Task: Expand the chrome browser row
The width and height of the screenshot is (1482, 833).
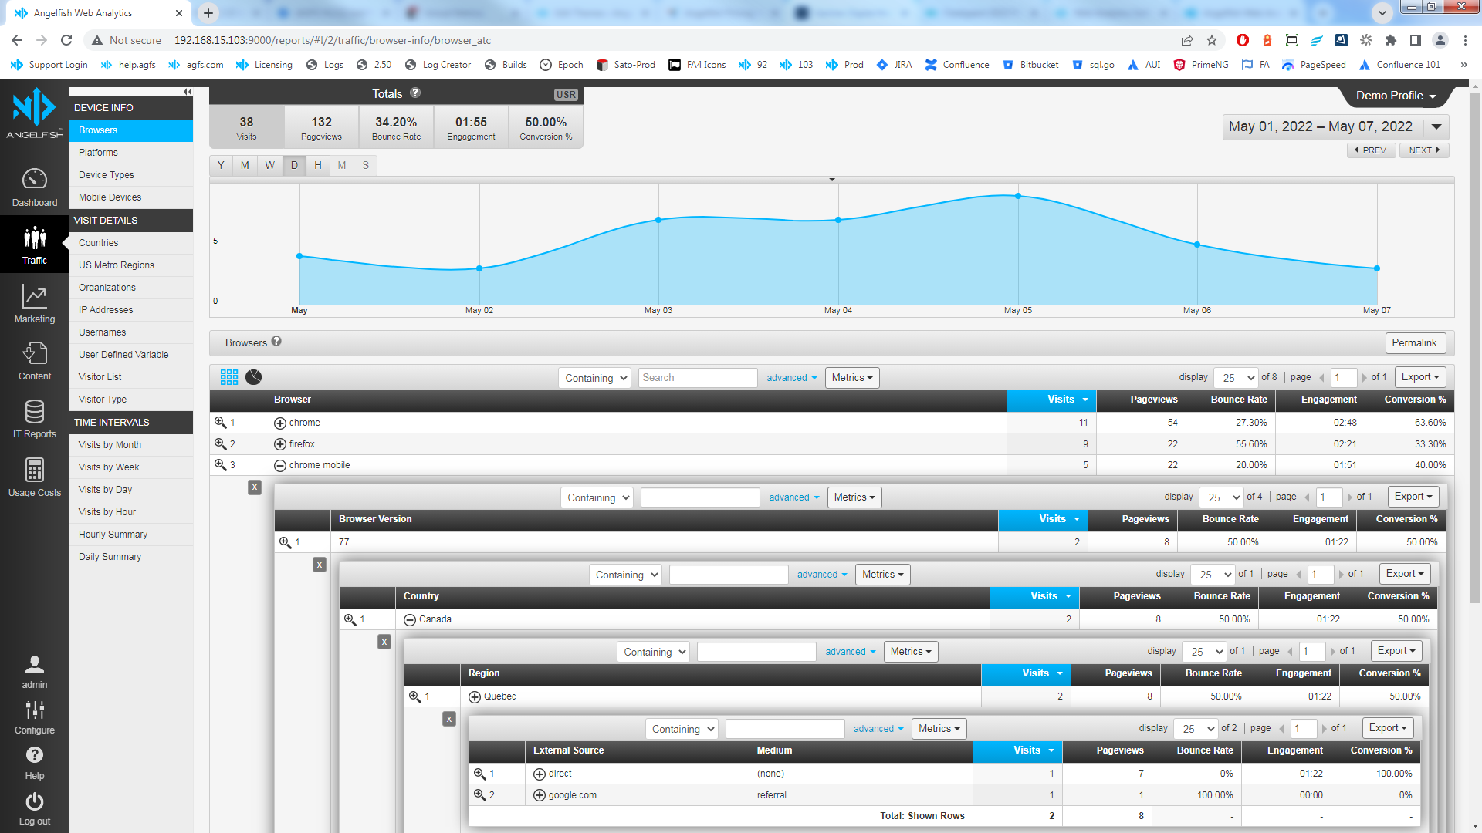Action: (280, 423)
